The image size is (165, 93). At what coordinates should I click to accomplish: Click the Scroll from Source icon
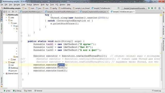pyautogui.click(x=6, y=12)
